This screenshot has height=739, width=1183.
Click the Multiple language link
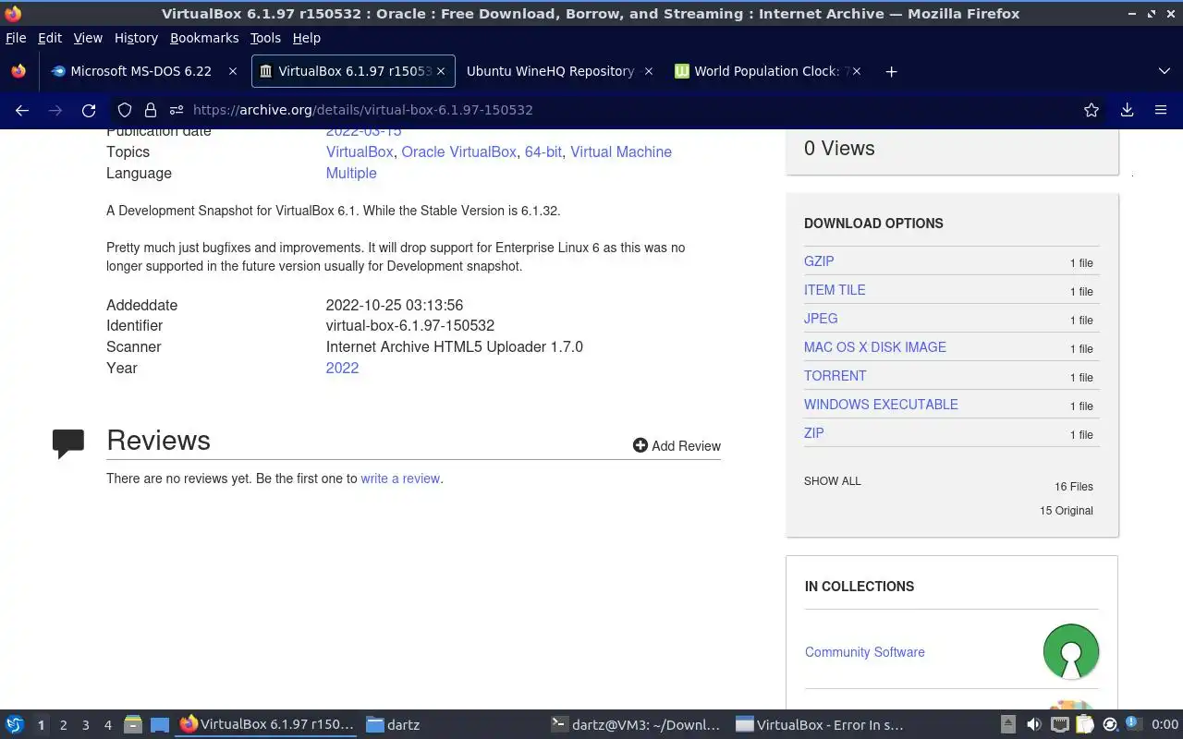pos(351,173)
